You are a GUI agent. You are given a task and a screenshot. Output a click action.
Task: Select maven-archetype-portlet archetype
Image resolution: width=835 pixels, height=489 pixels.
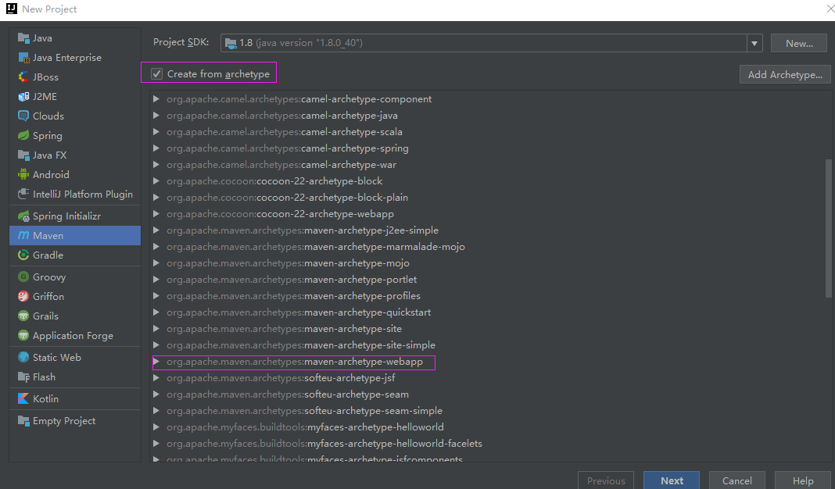pyautogui.click(x=292, y=280)
